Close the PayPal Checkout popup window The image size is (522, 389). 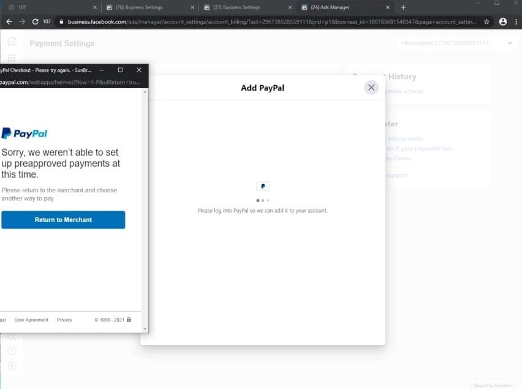[x=139, y=70]
